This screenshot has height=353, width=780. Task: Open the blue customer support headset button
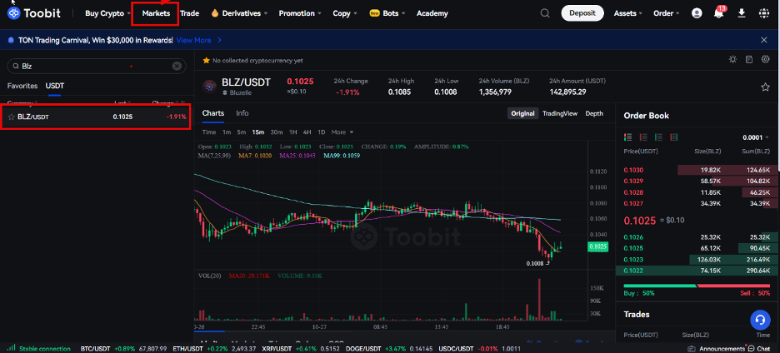(760, 320)
